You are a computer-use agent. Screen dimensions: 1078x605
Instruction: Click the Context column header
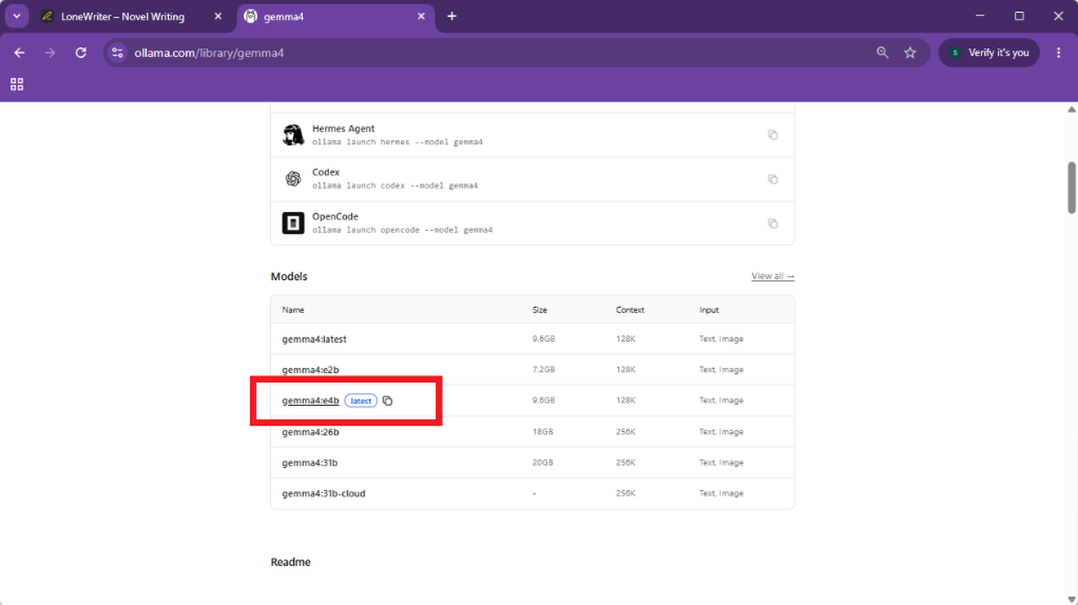(630, 310)
